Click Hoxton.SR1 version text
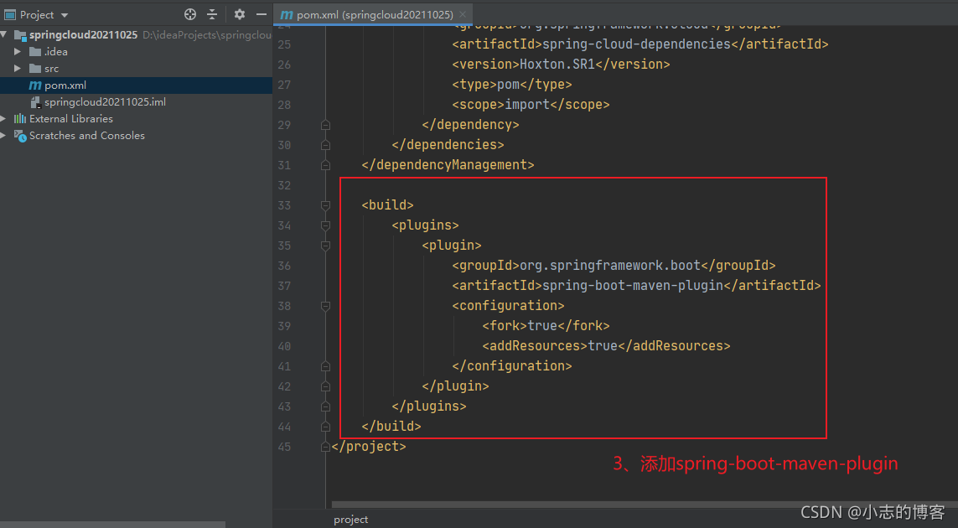 (557, 65)
